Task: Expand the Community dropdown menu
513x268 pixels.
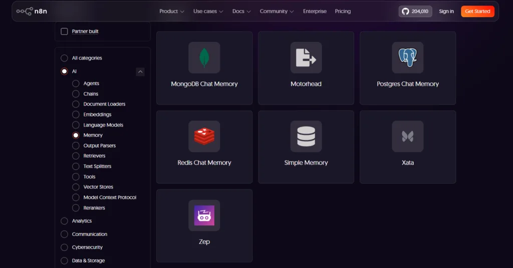Action: coord(277,11)
